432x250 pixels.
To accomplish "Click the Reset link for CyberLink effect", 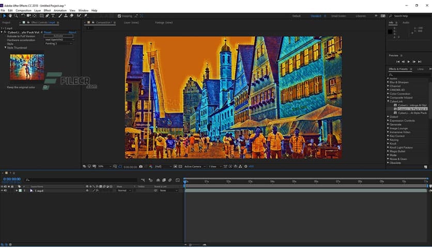I will [48, 32].
